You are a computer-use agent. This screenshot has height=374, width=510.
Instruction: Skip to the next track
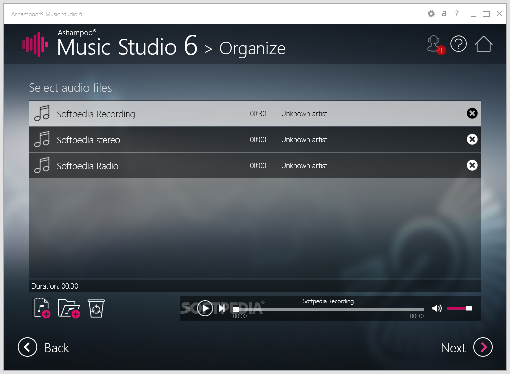pos(222,308)
